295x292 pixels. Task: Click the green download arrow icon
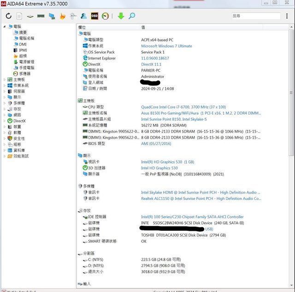[121, 16]
